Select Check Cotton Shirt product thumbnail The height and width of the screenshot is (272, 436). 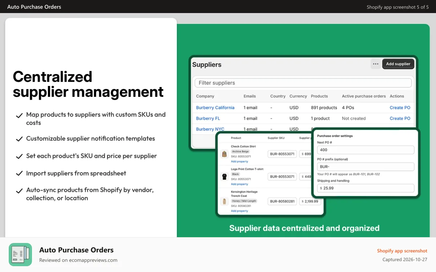[x=224, y=154]
